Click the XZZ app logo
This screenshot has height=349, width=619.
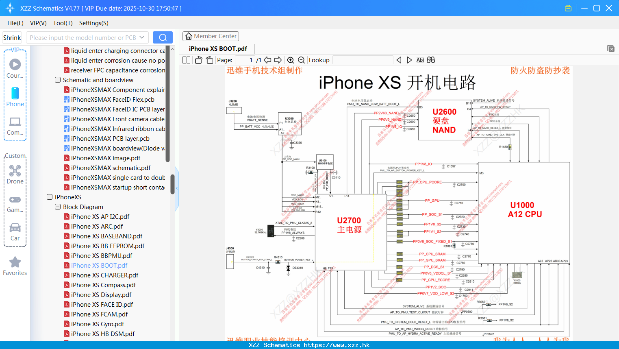10,8
